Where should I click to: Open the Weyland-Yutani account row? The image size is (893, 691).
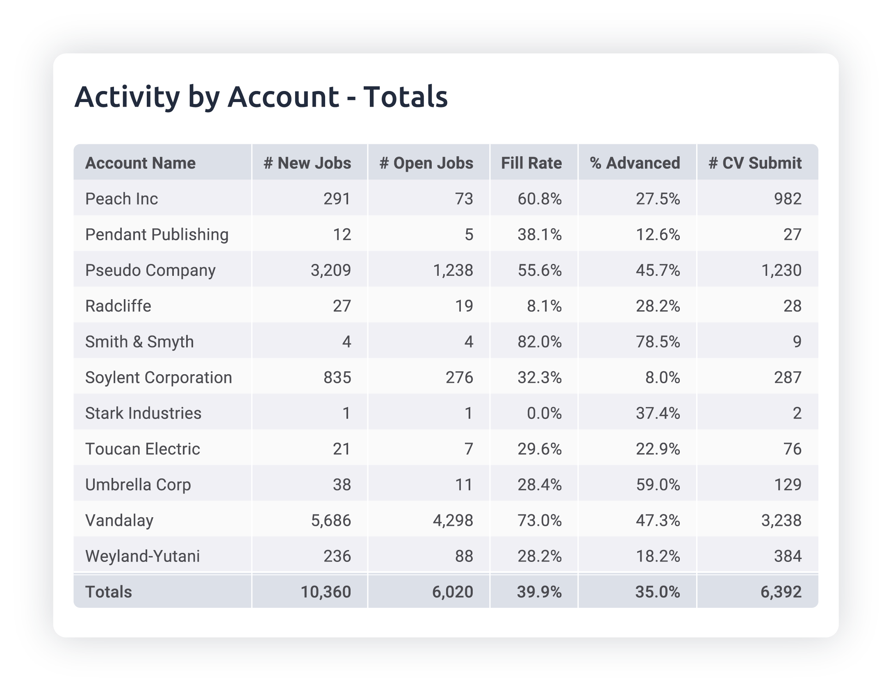[142, 556]
